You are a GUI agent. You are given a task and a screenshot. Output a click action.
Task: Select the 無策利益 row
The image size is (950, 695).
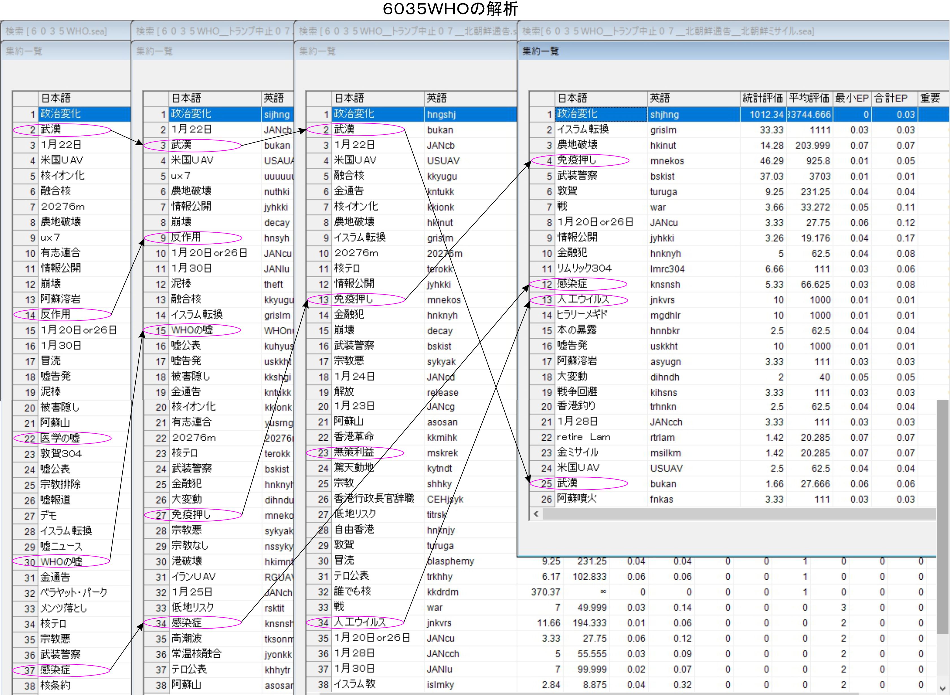[x=354, y=453]
